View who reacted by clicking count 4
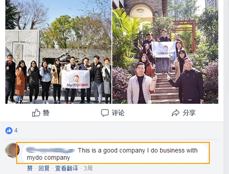 (x=16, y=130)
